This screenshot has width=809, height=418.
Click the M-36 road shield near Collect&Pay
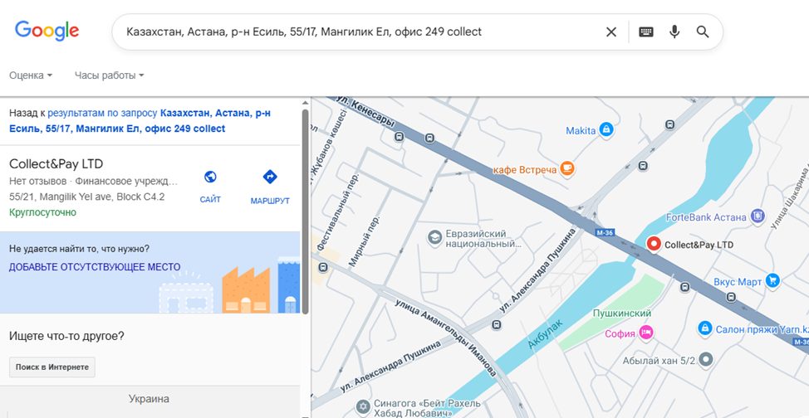click(605, 233)
